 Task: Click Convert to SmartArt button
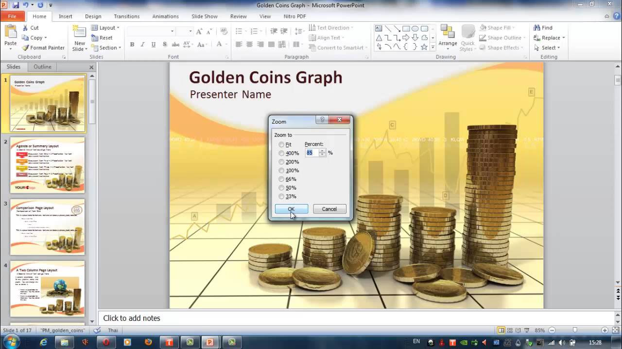click(337, 48)
